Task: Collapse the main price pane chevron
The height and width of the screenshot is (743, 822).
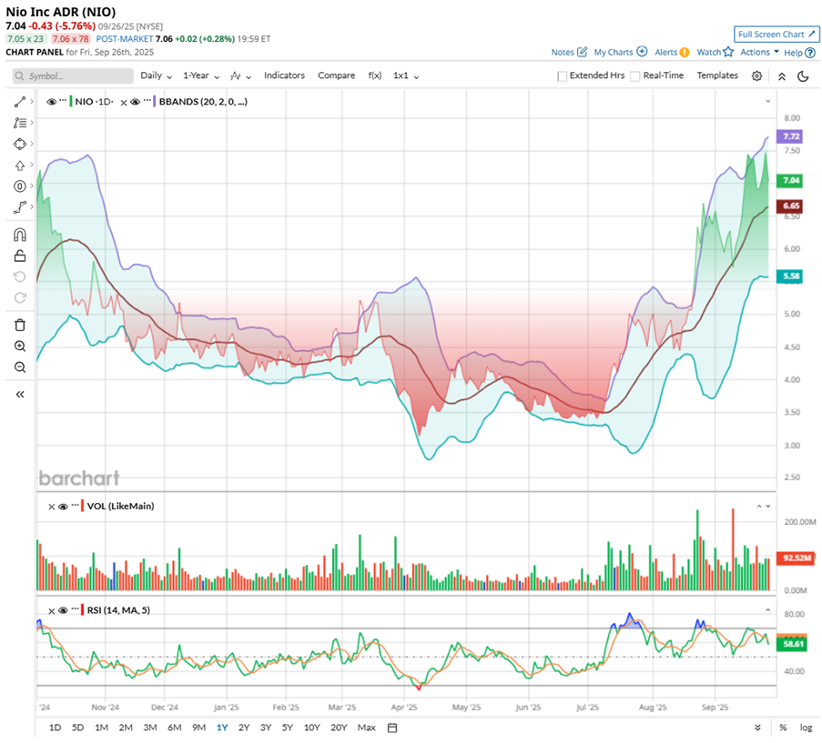Action: 768,102
